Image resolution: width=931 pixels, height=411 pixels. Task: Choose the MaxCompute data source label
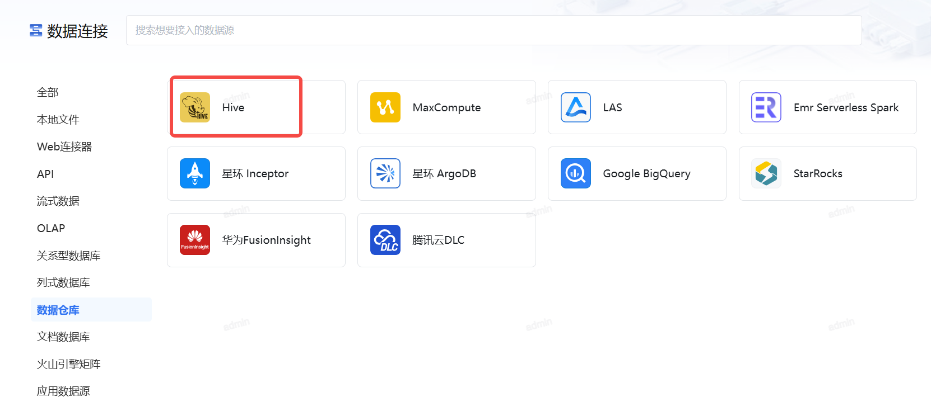(446, 107)
